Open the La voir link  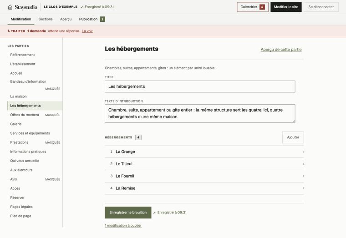tap(87, 31)
